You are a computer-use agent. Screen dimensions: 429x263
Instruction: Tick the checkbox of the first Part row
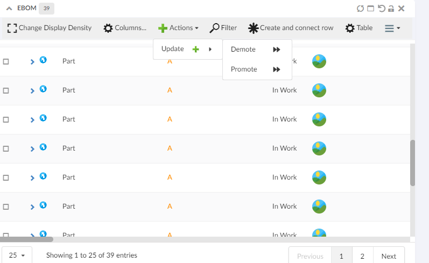[x=6, y=62]
